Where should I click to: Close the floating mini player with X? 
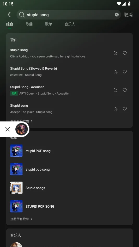8,129
